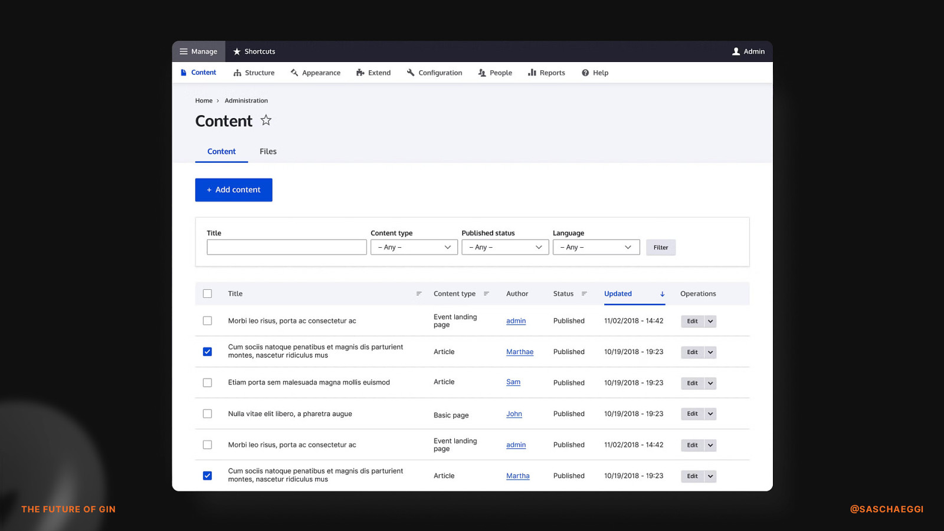Click Edit for first Morbi leo row
The height and width of the screenshot is (531, 944).
pos(693,321)
